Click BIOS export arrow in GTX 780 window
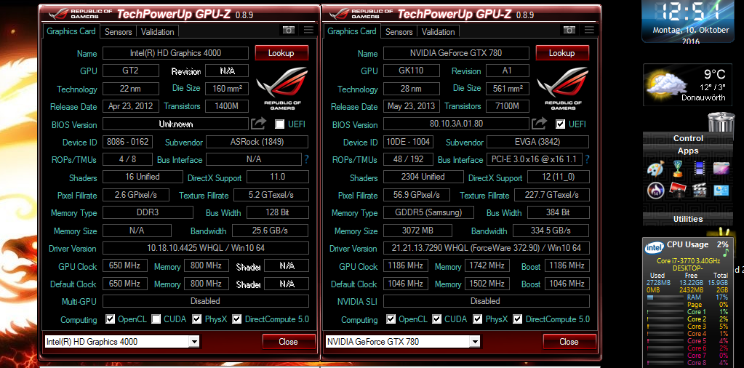 [539, 124]
